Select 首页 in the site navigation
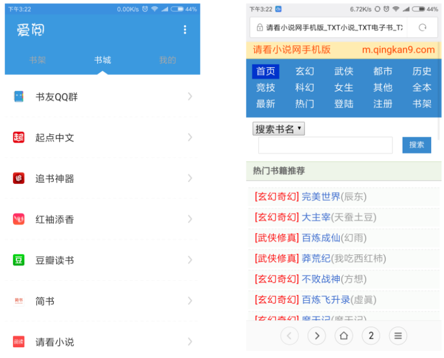This screenshot has width=444, height=358. (x=265, y=71)
